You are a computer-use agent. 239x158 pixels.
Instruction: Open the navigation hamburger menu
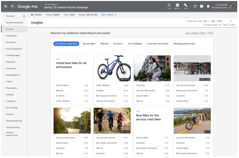[5, 6]
